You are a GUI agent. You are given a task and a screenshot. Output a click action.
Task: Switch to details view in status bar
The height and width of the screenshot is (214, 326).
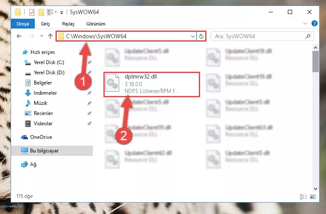(x=304, y=197)
